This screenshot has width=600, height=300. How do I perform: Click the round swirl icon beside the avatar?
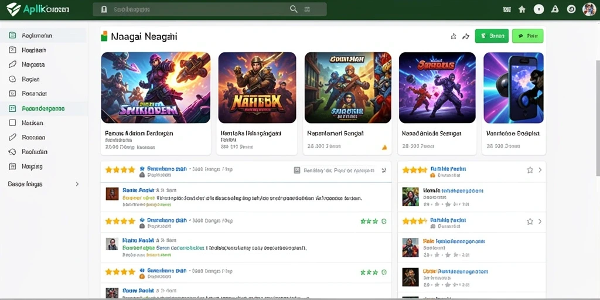571,9
